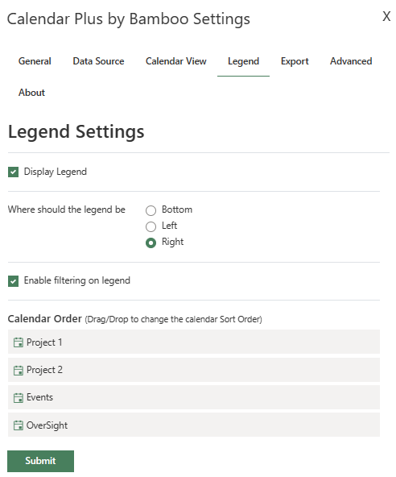
Task: Close the settings panel with X
Action: coord(386,16)
